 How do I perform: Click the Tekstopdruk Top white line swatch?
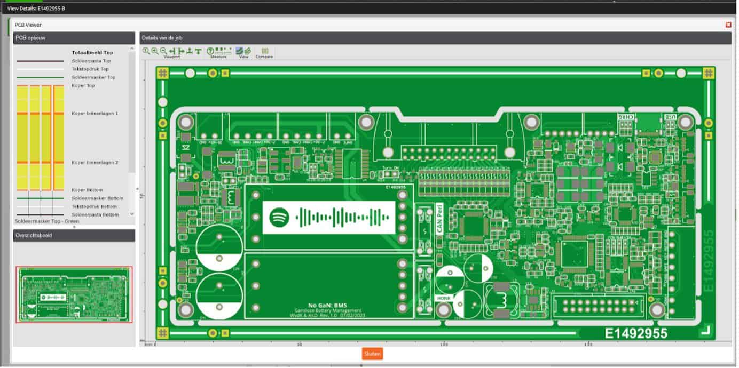click(41, 69)
